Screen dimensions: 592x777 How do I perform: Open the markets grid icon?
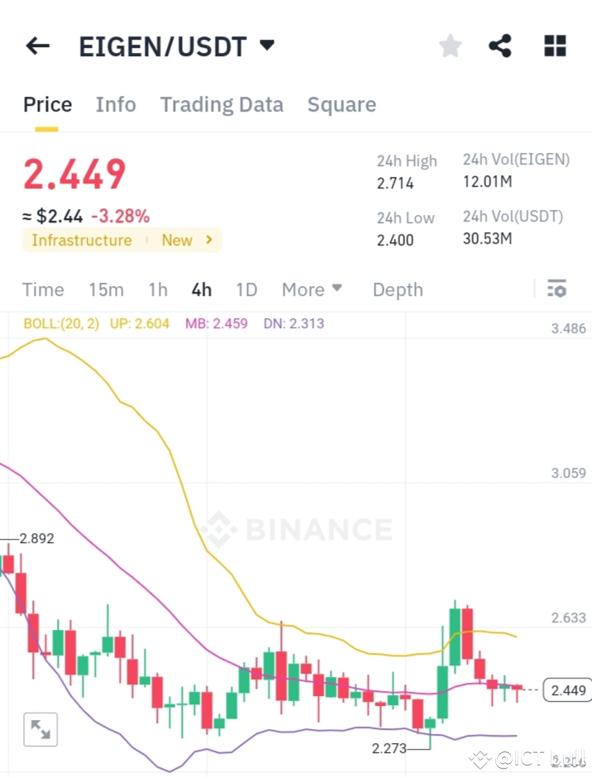tap(555, 45)
